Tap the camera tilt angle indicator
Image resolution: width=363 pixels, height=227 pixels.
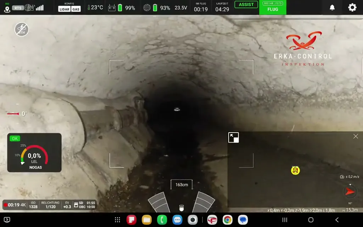(x=17, y=114)
